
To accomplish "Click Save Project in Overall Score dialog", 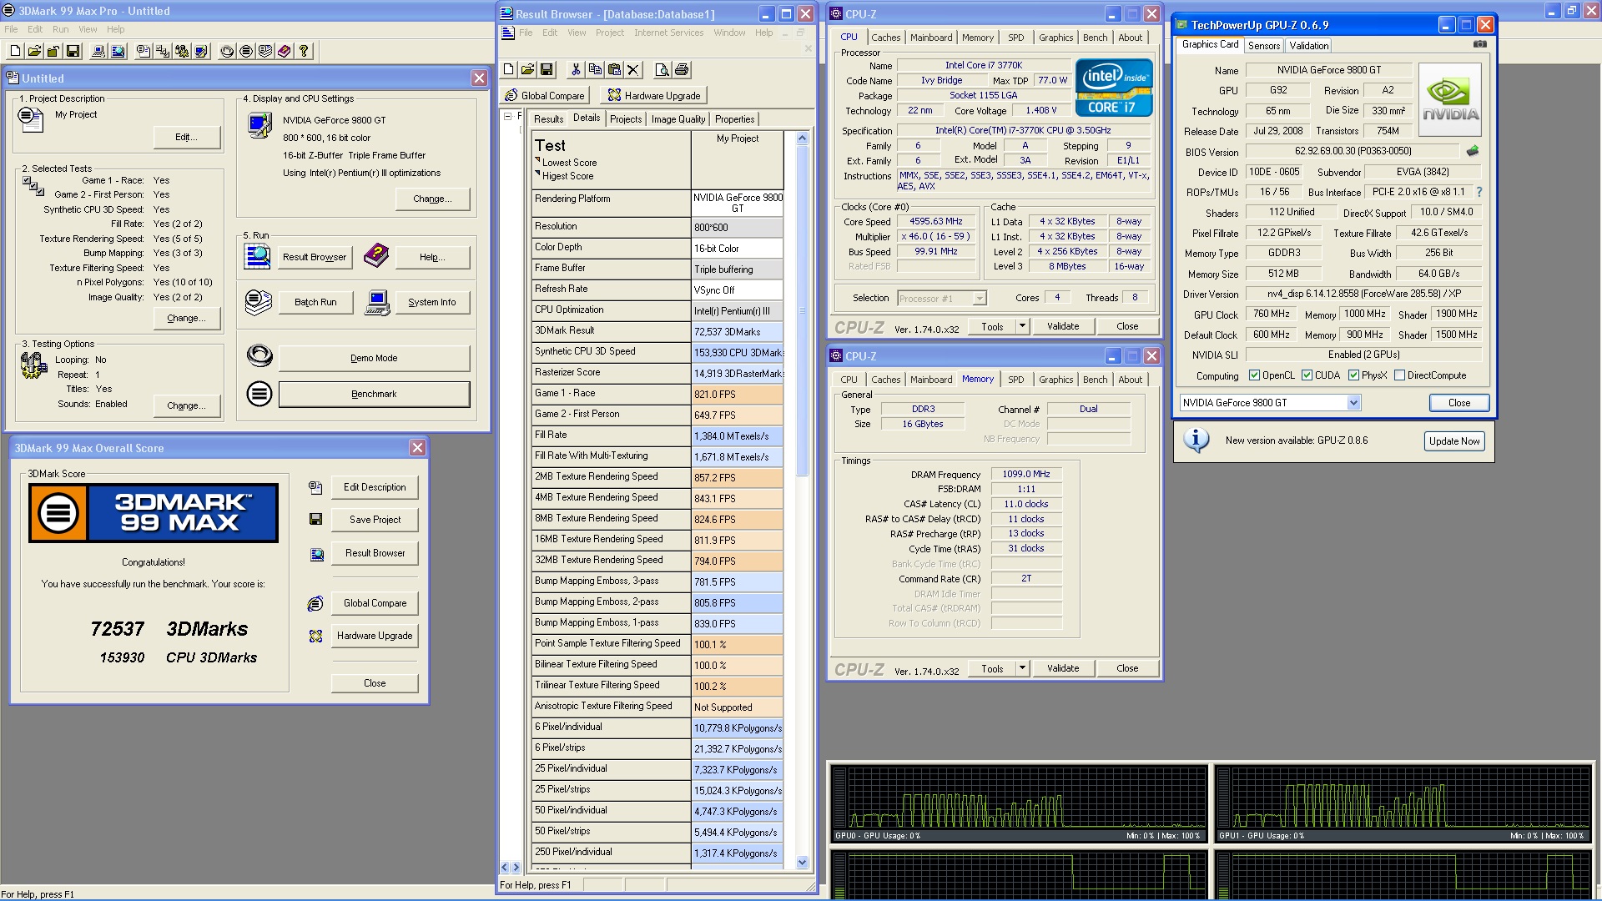I will [375, 520].
